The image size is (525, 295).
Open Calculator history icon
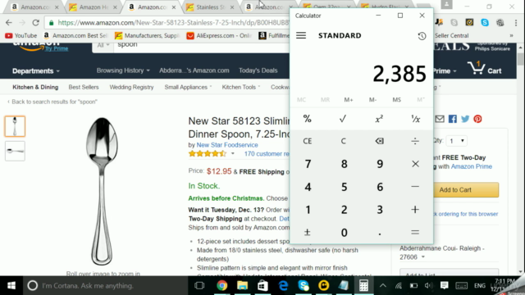tap(422, 36)
